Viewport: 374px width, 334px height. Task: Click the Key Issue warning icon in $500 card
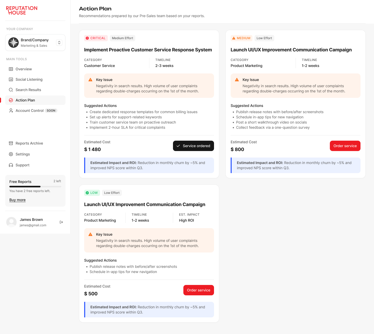coord(90,234)
